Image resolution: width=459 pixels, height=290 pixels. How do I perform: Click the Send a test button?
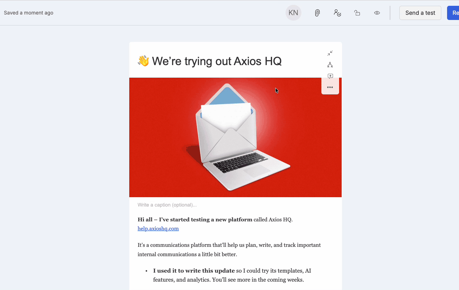pyautogui.click(x=420, y=13)
